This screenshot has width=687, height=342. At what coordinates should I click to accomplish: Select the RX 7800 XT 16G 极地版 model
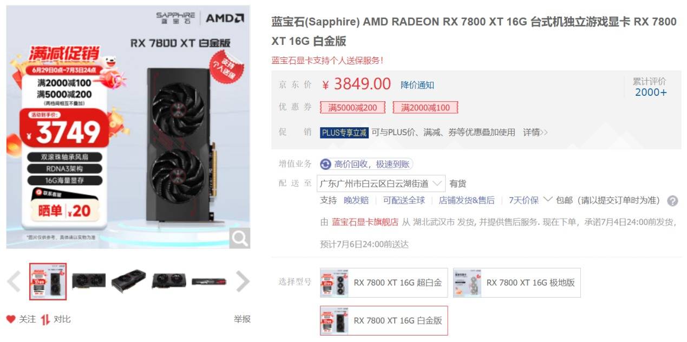pyautogui.click(x=516, y=282)
